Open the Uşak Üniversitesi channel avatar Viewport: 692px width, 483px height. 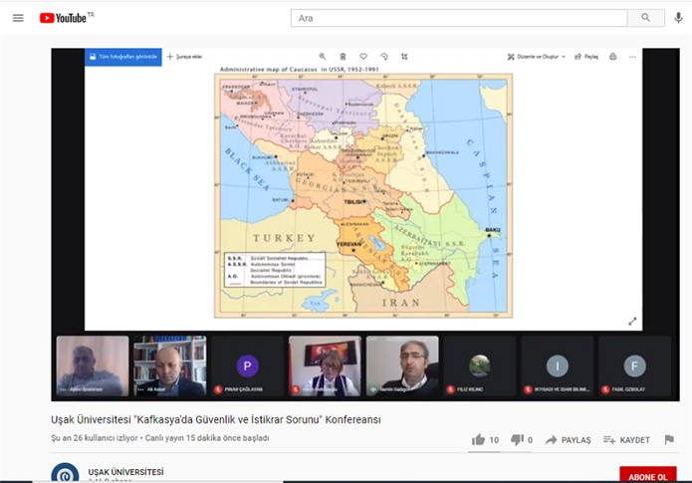[x=66, y=474]
